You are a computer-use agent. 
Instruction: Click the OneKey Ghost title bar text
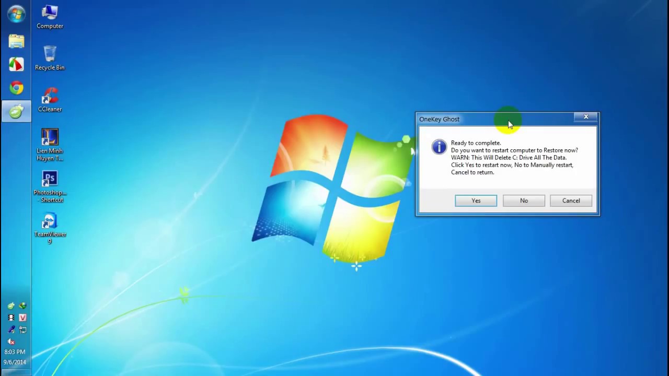pyautogui.click(x=439, y=119)
